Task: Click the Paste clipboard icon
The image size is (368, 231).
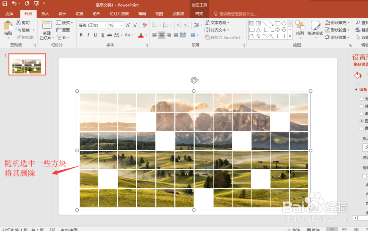Action: coord(8,25)
